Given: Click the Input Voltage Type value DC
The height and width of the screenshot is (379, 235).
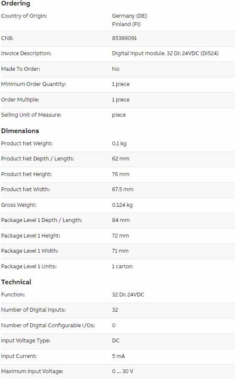Looking at the screenshot, I should point(115,341).
